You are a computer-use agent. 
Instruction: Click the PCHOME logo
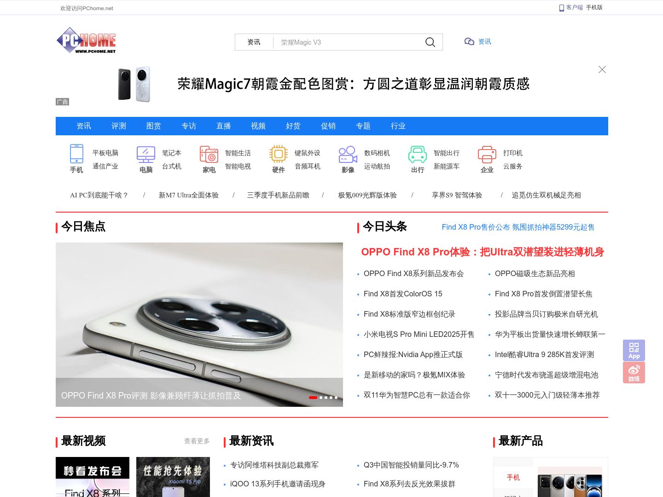[86, 40]
